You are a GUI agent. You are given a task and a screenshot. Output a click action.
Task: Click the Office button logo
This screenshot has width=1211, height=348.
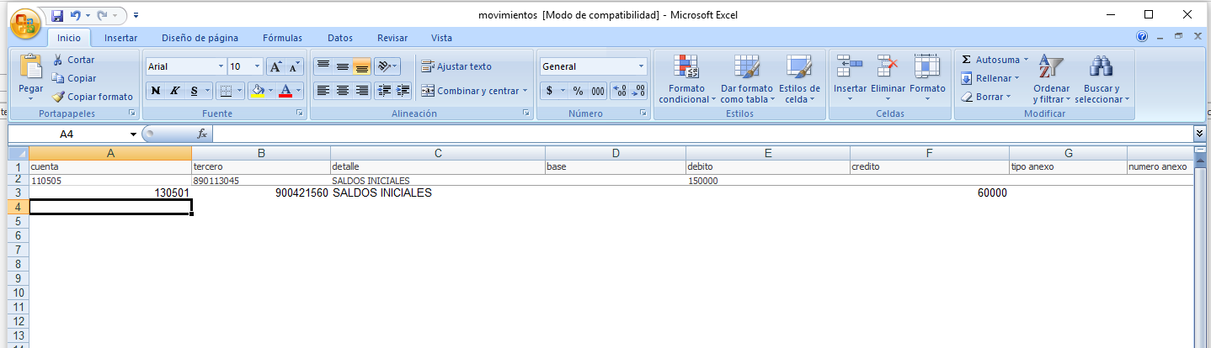point(24,24)
